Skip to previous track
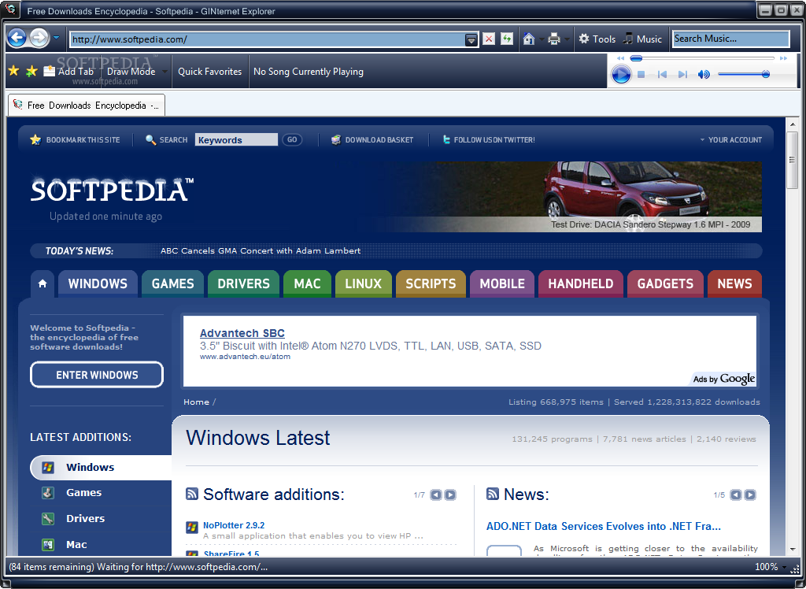 (x=662, y=75)
